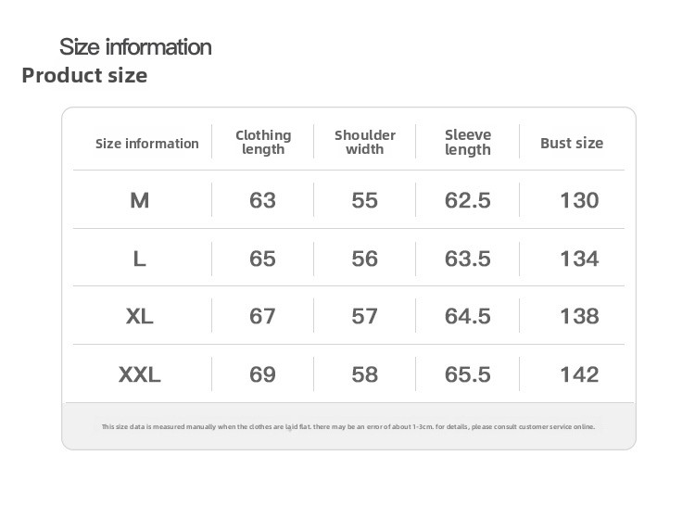Click the M size row label
The width and height of the screenshot is (695, 506).
140,200
